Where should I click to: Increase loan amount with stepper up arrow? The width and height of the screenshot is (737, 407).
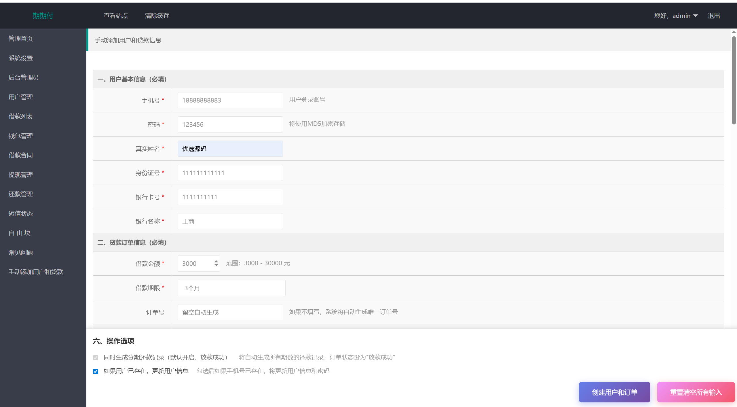[216, 261]
